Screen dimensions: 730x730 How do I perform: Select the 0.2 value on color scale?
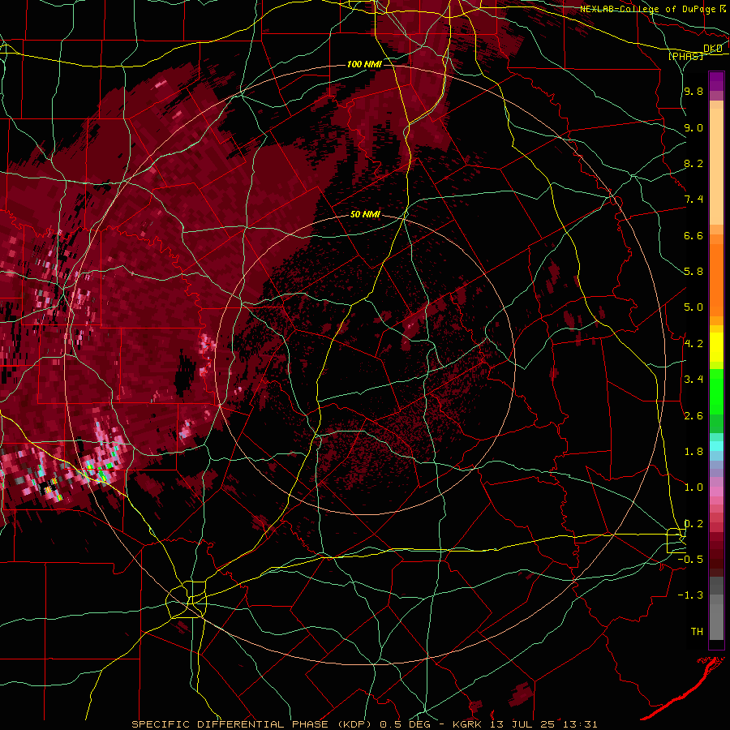coord(693,524)
